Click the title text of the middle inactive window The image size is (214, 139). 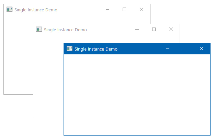(65, 30)
